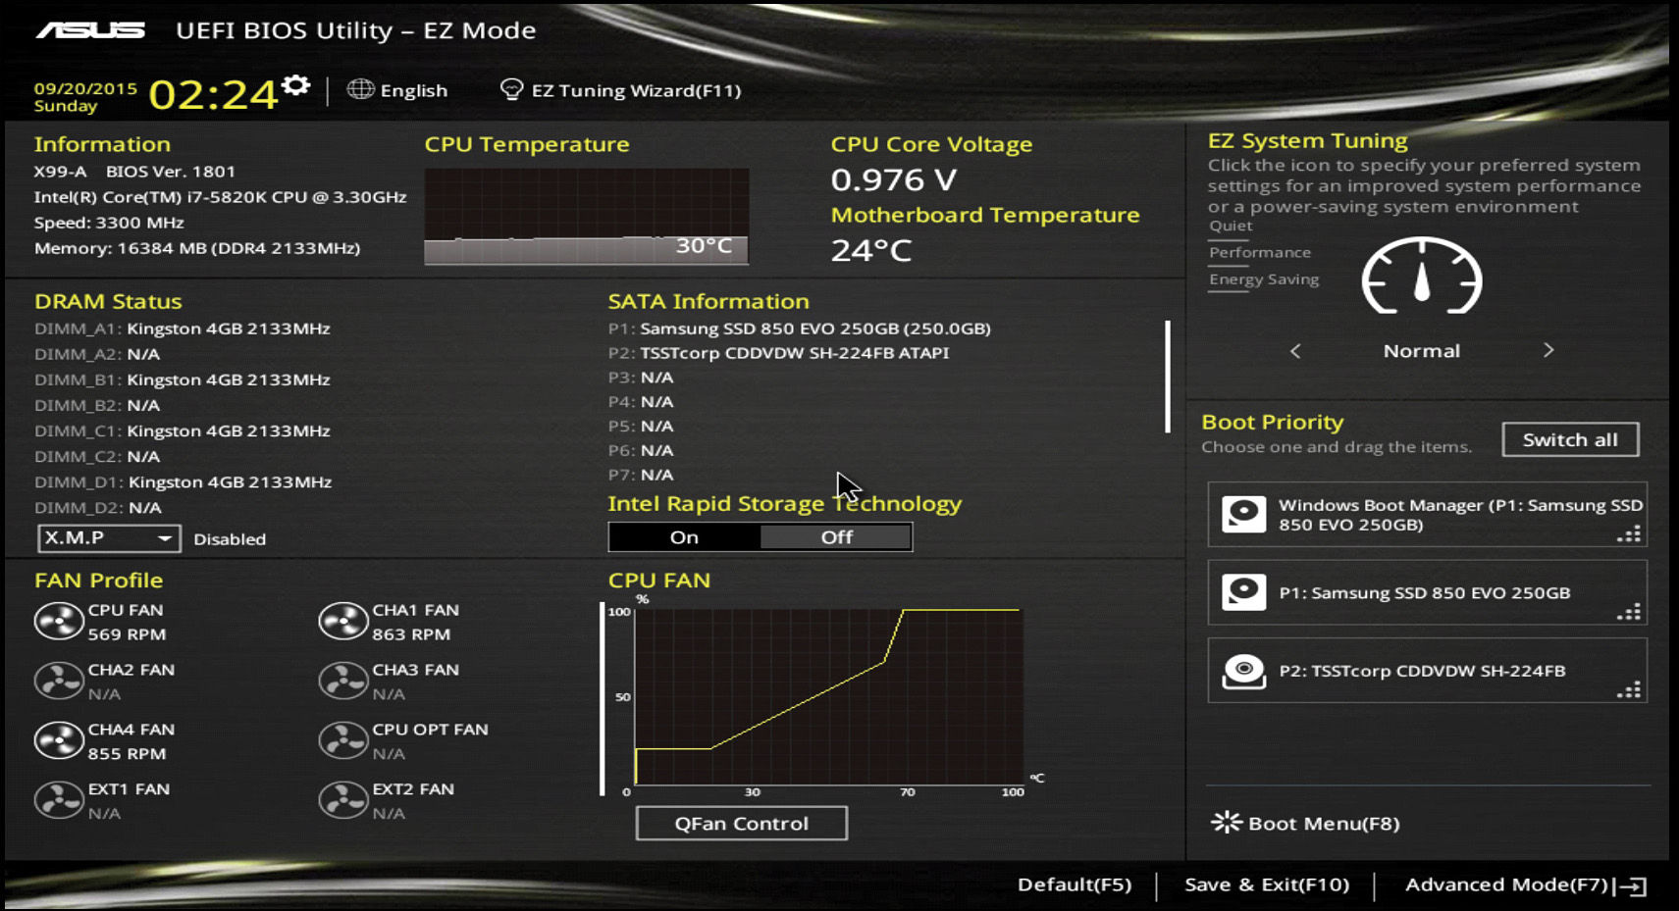The width and height of the screenshot is (1679, 911).
Task: Click Save & Exit(F10)
Action: coord(1267,885)
